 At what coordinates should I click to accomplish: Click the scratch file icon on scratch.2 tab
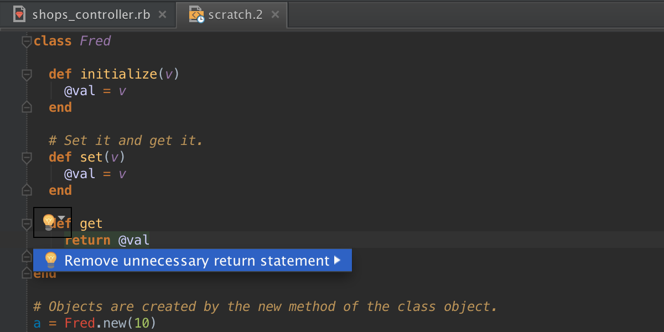(x=196, y=15)
